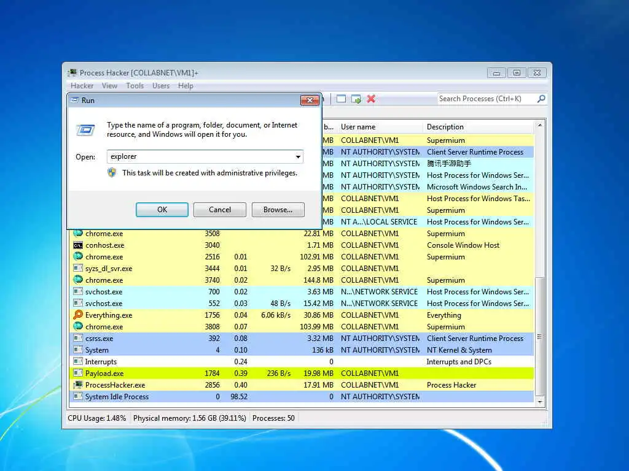Image resolution: width=629 pixels, height=471 pixels.
Task: Confirm the Run dialog with OK
Action: coord(162,210)
